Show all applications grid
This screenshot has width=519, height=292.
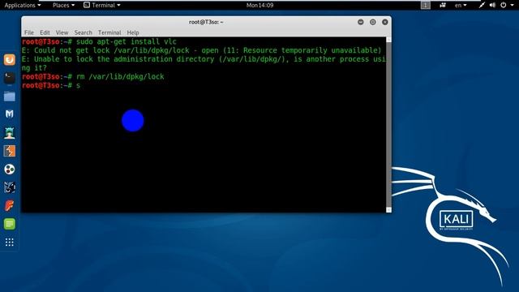click(9, 243)
